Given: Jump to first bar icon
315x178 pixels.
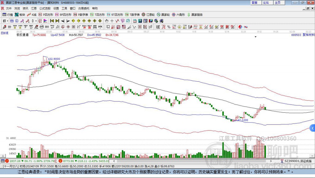Looking at the screenshot, I should click(52, 21).
